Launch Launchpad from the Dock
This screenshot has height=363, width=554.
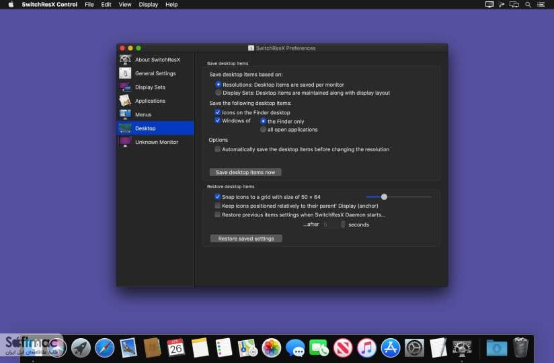[81, 348]
